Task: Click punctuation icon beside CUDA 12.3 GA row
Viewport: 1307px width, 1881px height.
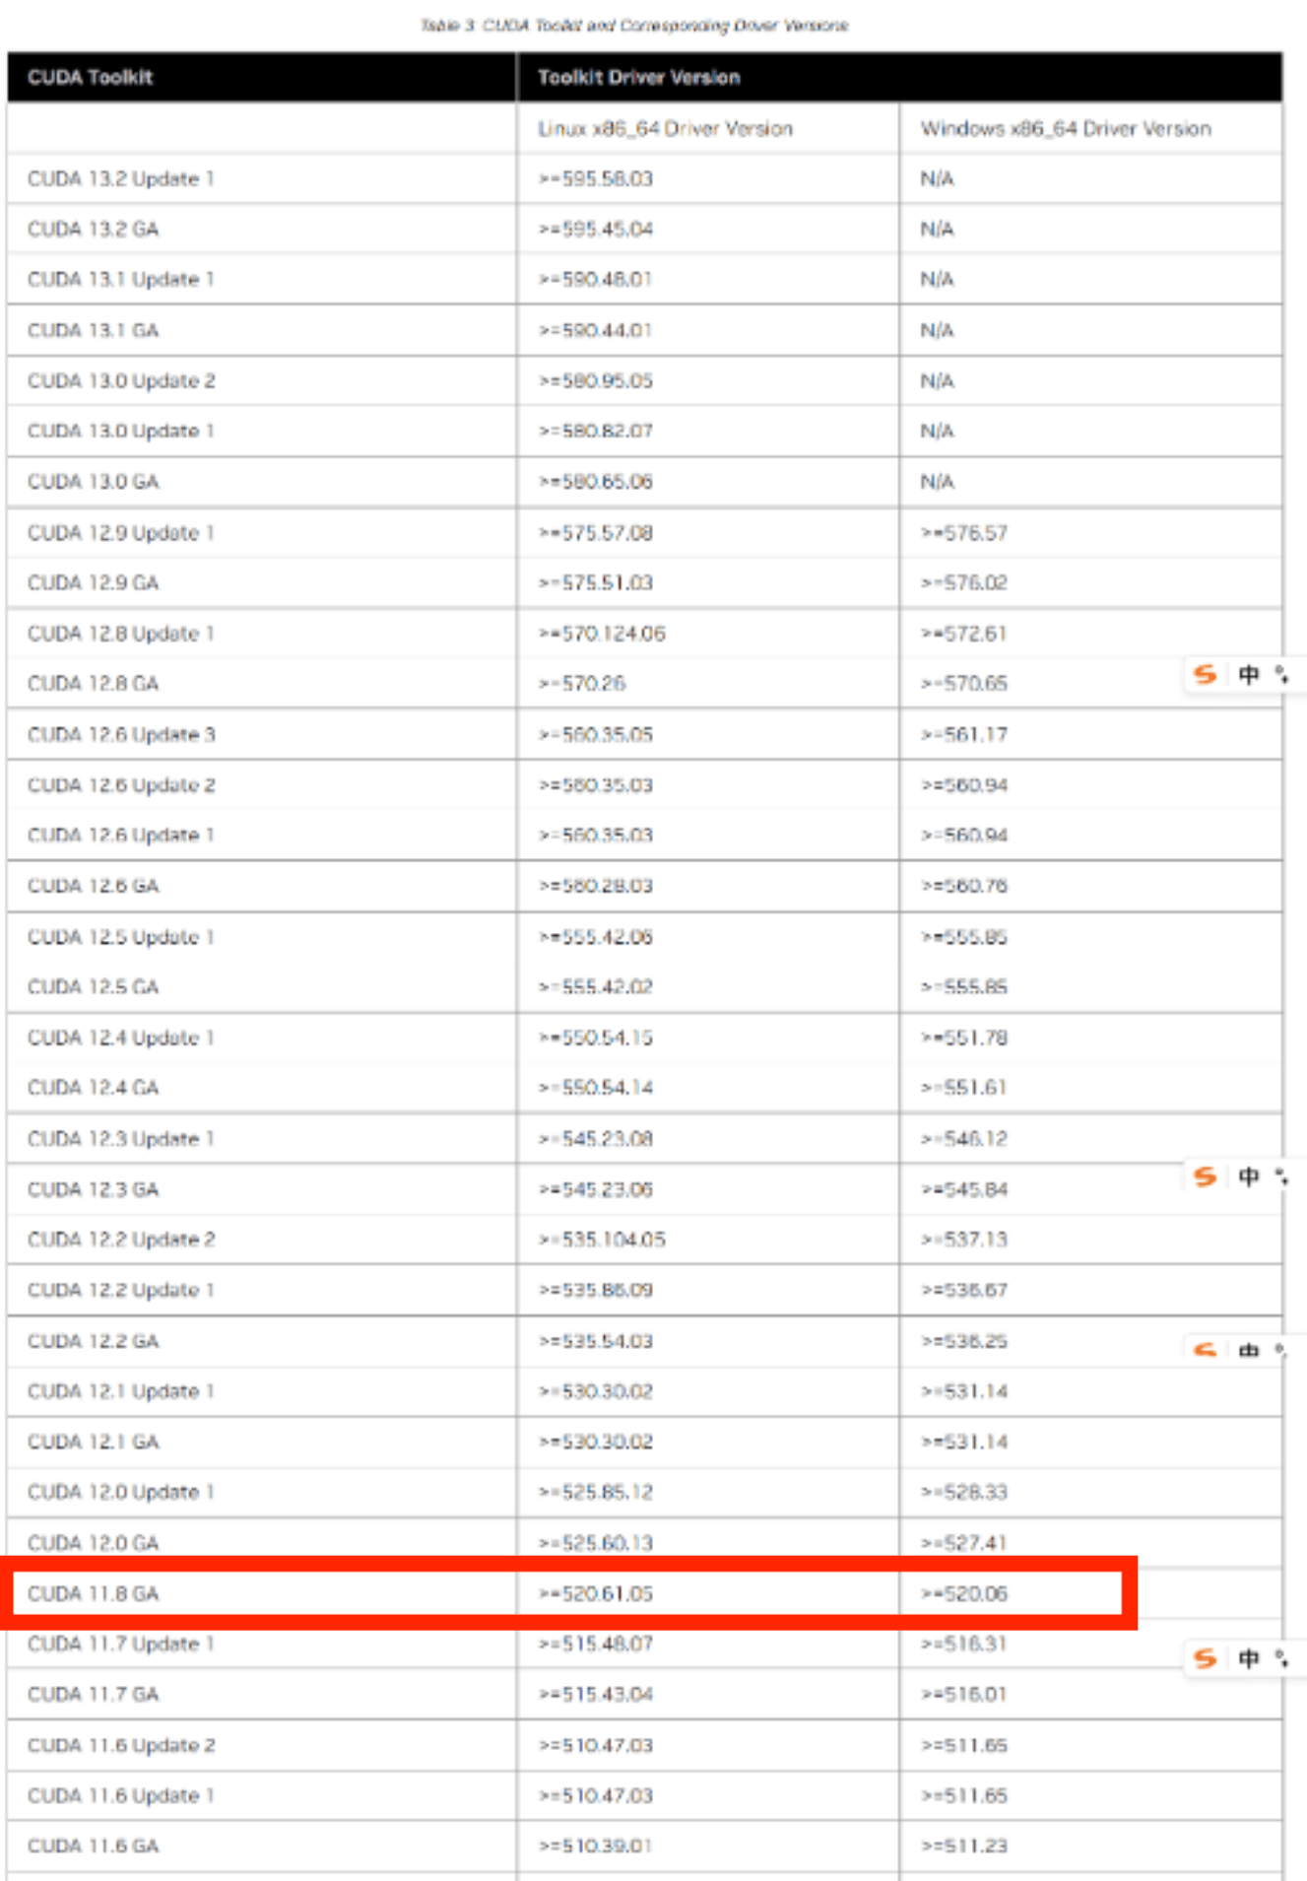Action: [x=1281, y=1176]
